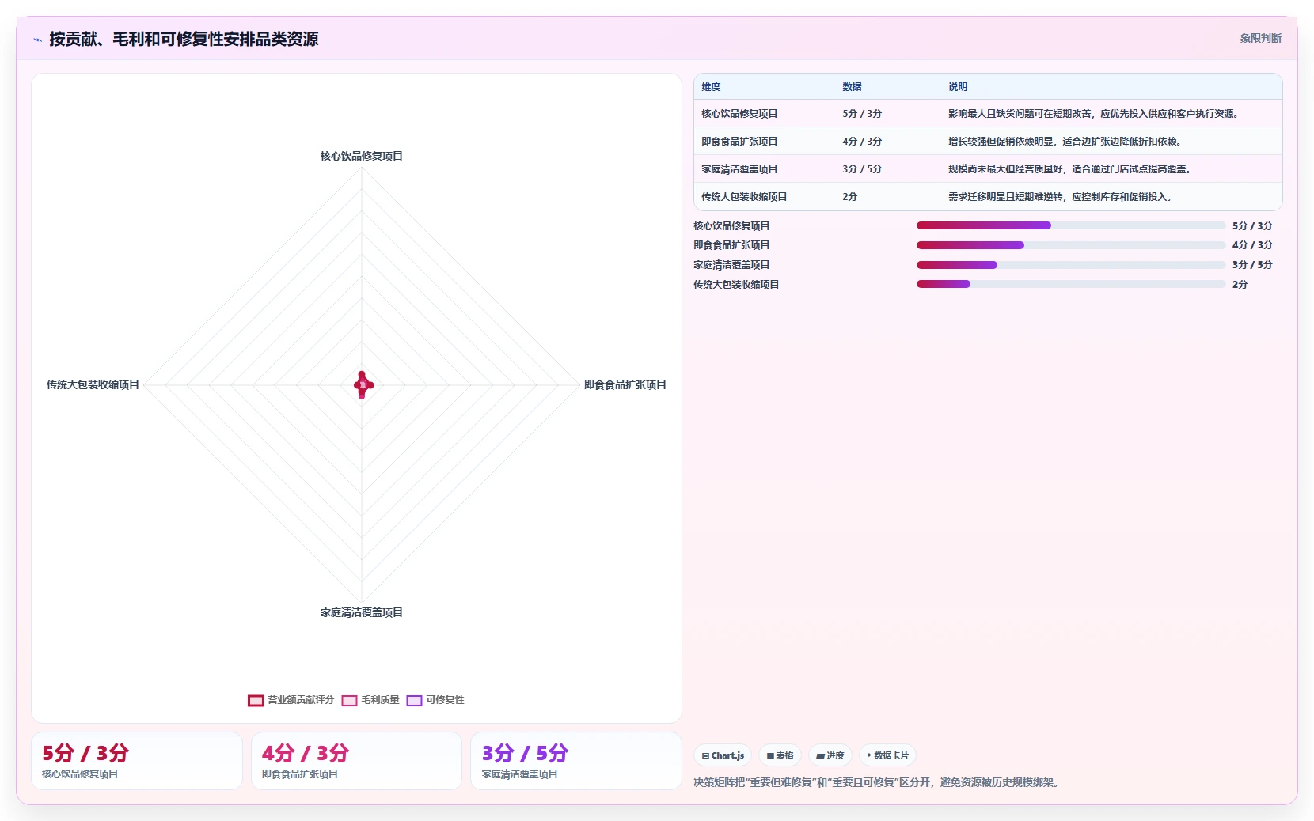Click description 需求迁移明显且短期难逆转
This screenshot has height=821, width=1314.
click(1060, 197)
